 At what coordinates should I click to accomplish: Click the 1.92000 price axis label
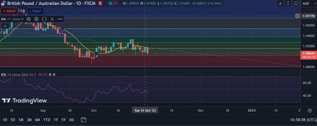[309, 46]
